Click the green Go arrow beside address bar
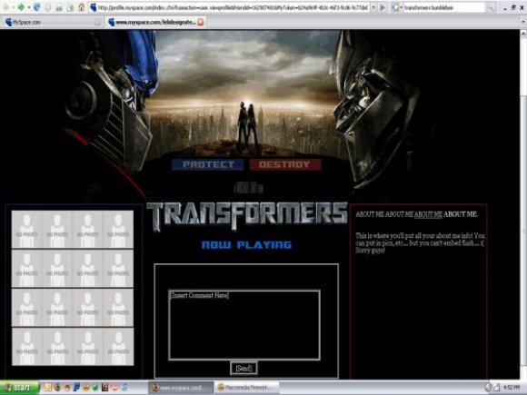527x395 pixels. [383, 7]
